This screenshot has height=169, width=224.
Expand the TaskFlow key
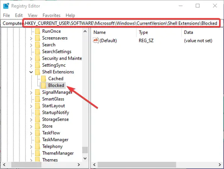coord(31,133)
